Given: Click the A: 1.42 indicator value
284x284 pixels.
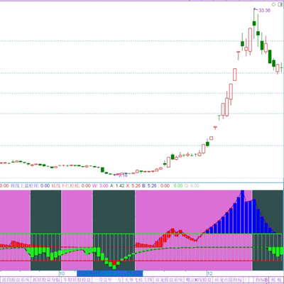Looking at the screenshot, I should (x=117, y=186).
